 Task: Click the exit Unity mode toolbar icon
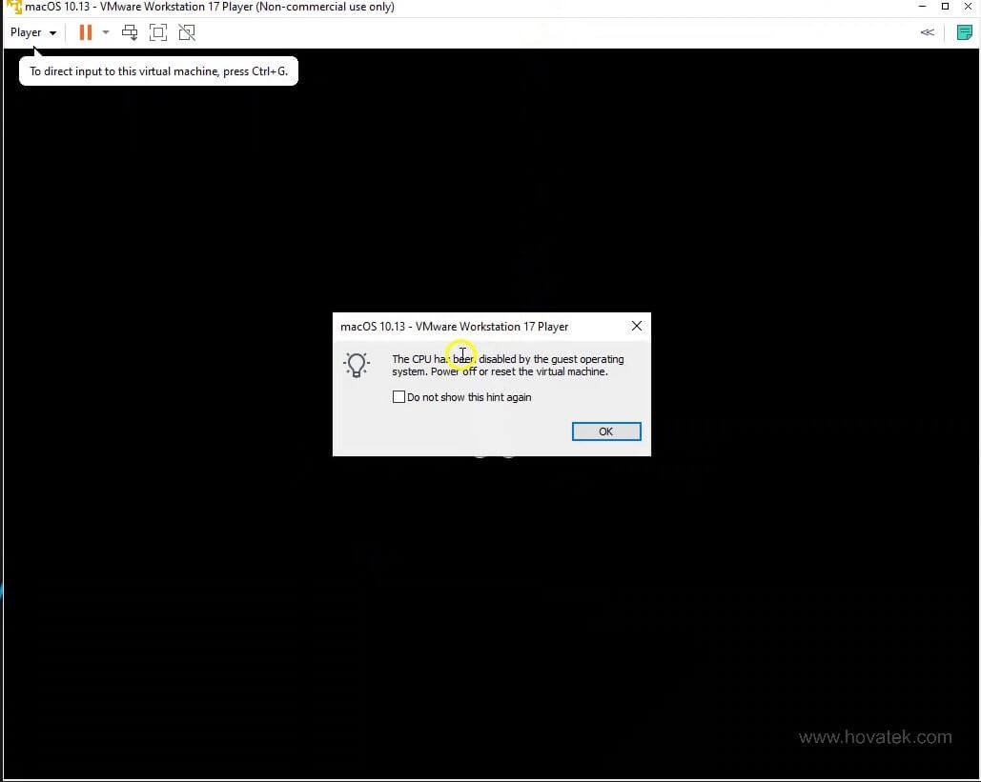187,31
